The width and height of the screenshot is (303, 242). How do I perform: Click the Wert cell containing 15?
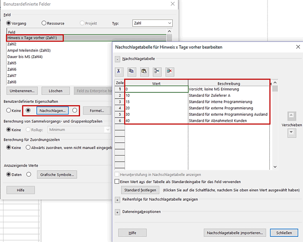click(x=156, y=102)
